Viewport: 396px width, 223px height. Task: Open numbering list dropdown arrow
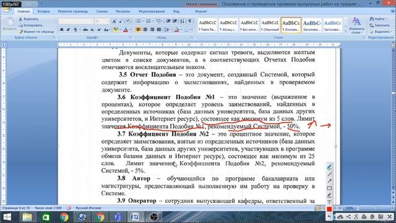click(153, 21)
